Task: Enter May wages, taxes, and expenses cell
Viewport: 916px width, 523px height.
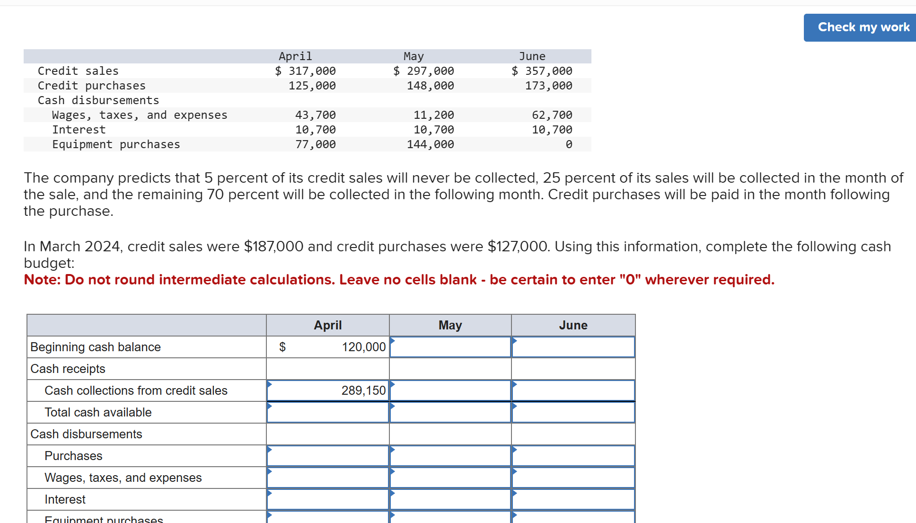Action: point(450,478)
